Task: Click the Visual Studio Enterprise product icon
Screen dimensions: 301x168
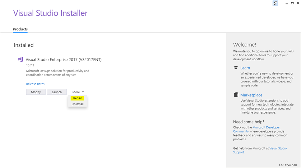Action: (x=20, y=59)
